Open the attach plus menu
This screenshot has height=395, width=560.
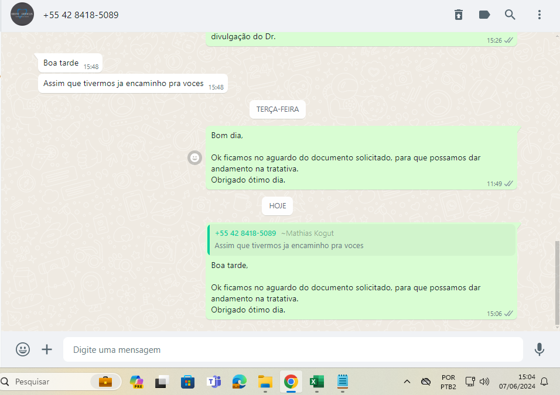tap(47, 349)
